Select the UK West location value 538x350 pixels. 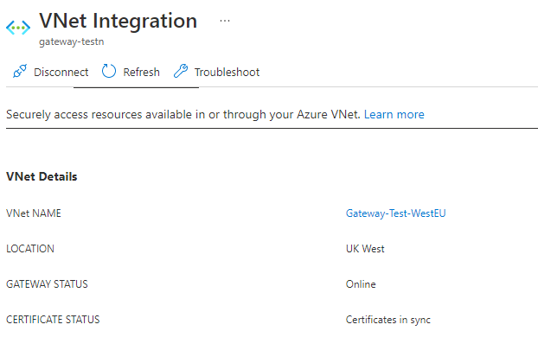(365, 248)
